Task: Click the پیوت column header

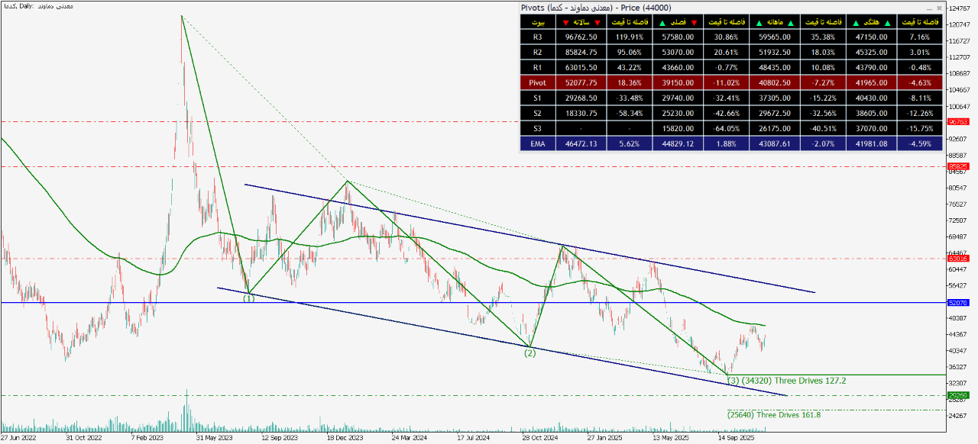Action: [537, 22]
